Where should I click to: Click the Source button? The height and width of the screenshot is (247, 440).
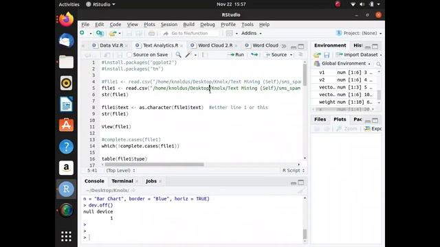tap(276, 55)
